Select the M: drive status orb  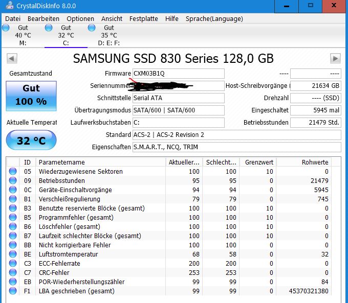[6, 28]
